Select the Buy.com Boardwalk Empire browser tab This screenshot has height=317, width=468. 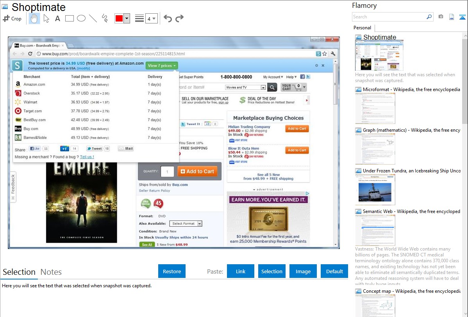coord(39,46)
